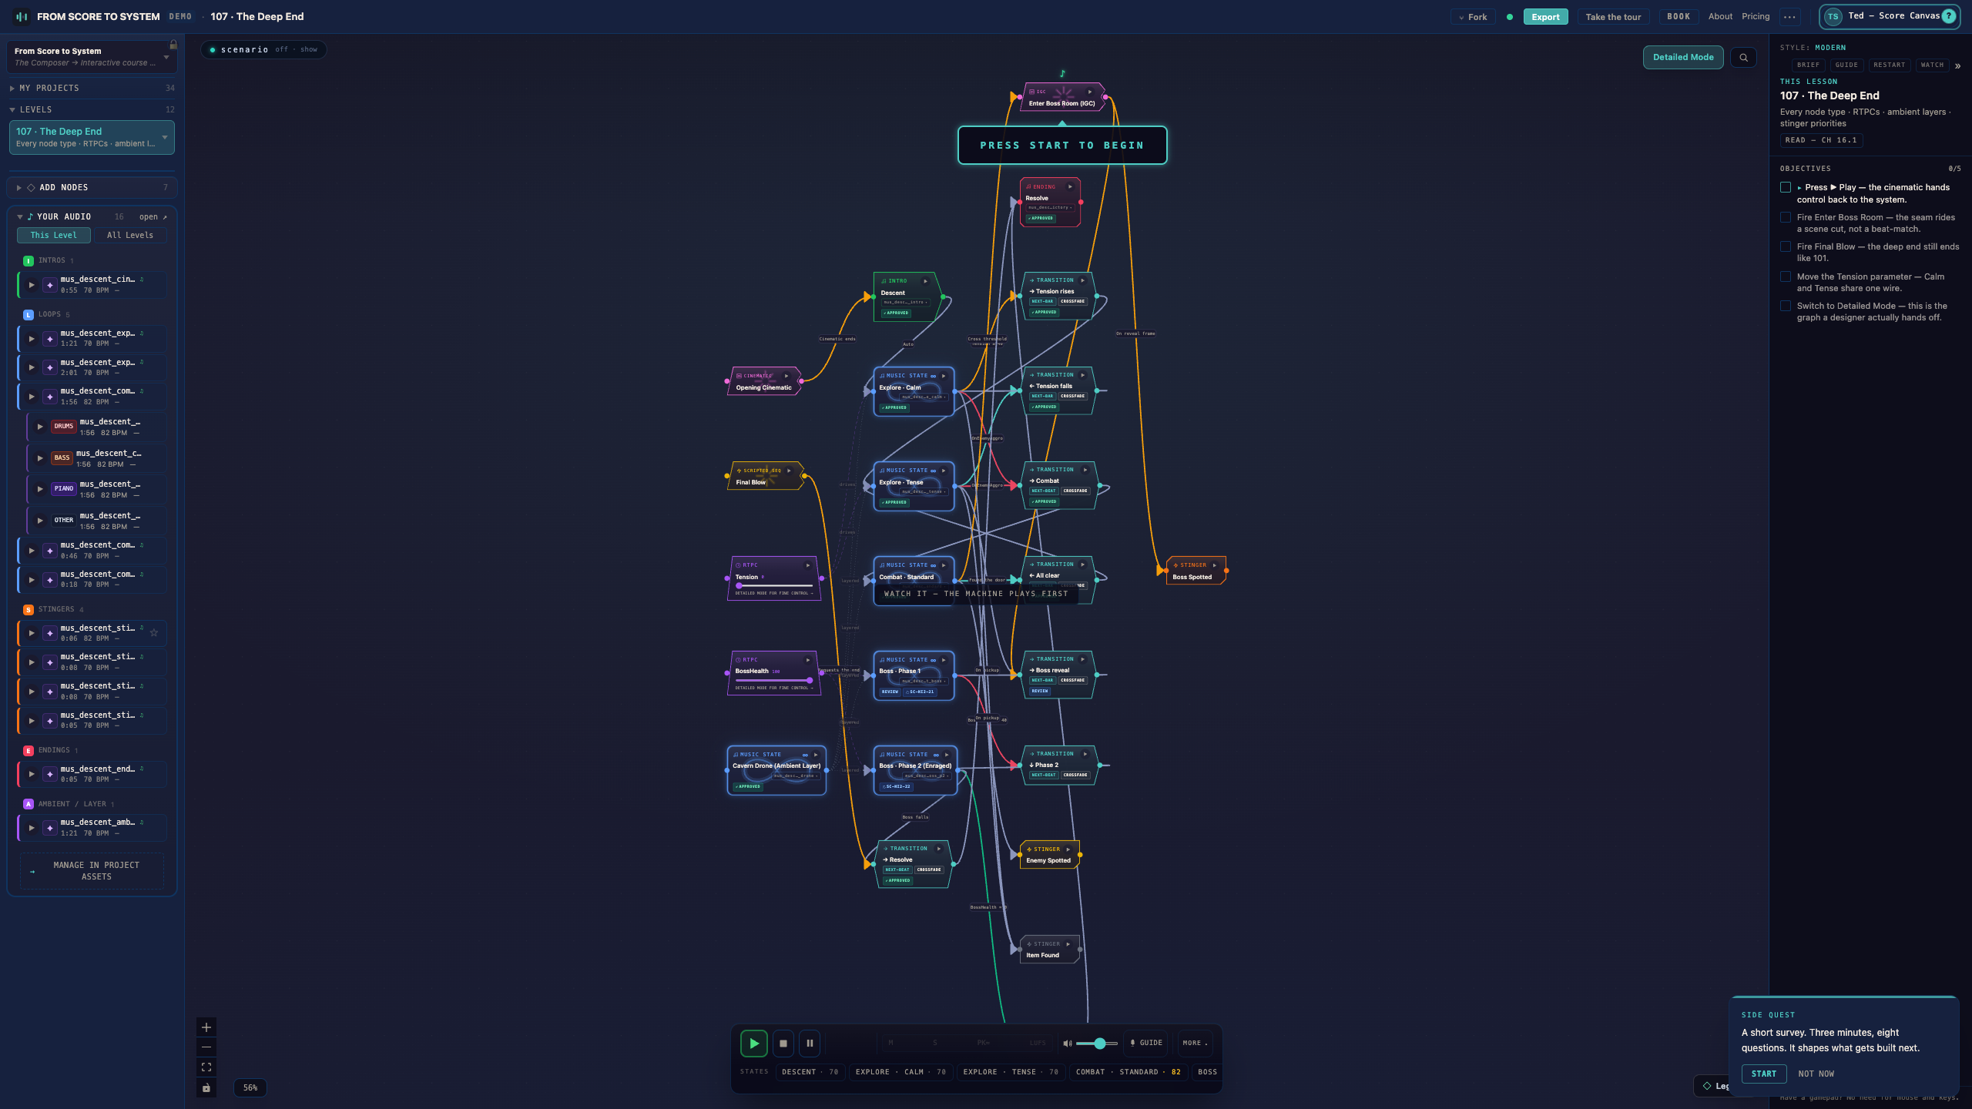Select the This Level tab
This screenshot has width=1972, height=1109.
(x=54, y=235)
